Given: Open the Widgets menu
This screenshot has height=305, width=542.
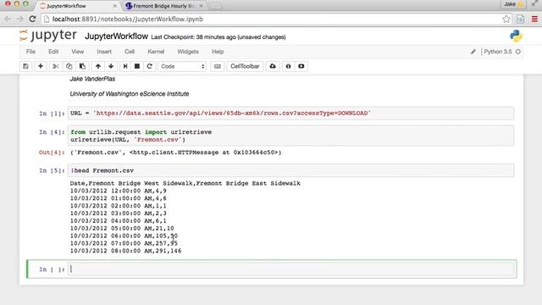Looking at the screenshot, I should [x=188, y=52].
